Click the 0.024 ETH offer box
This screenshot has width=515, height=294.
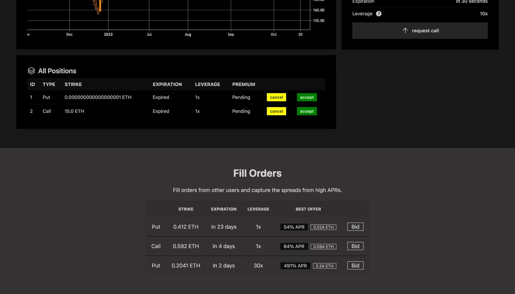[x=323, y=227]
